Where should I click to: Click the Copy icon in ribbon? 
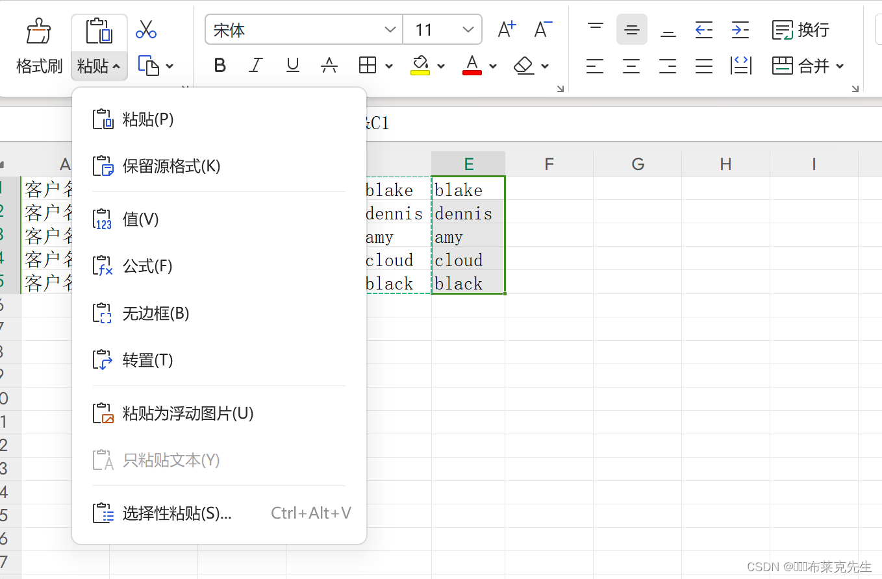pos(149,66)
